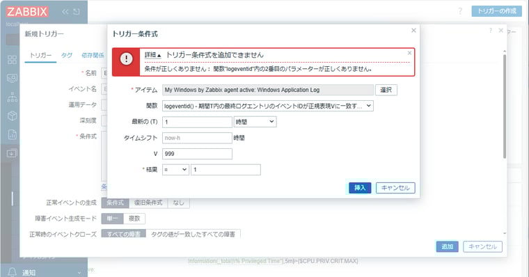Click the 挿入 button

[x=360, y=188]
